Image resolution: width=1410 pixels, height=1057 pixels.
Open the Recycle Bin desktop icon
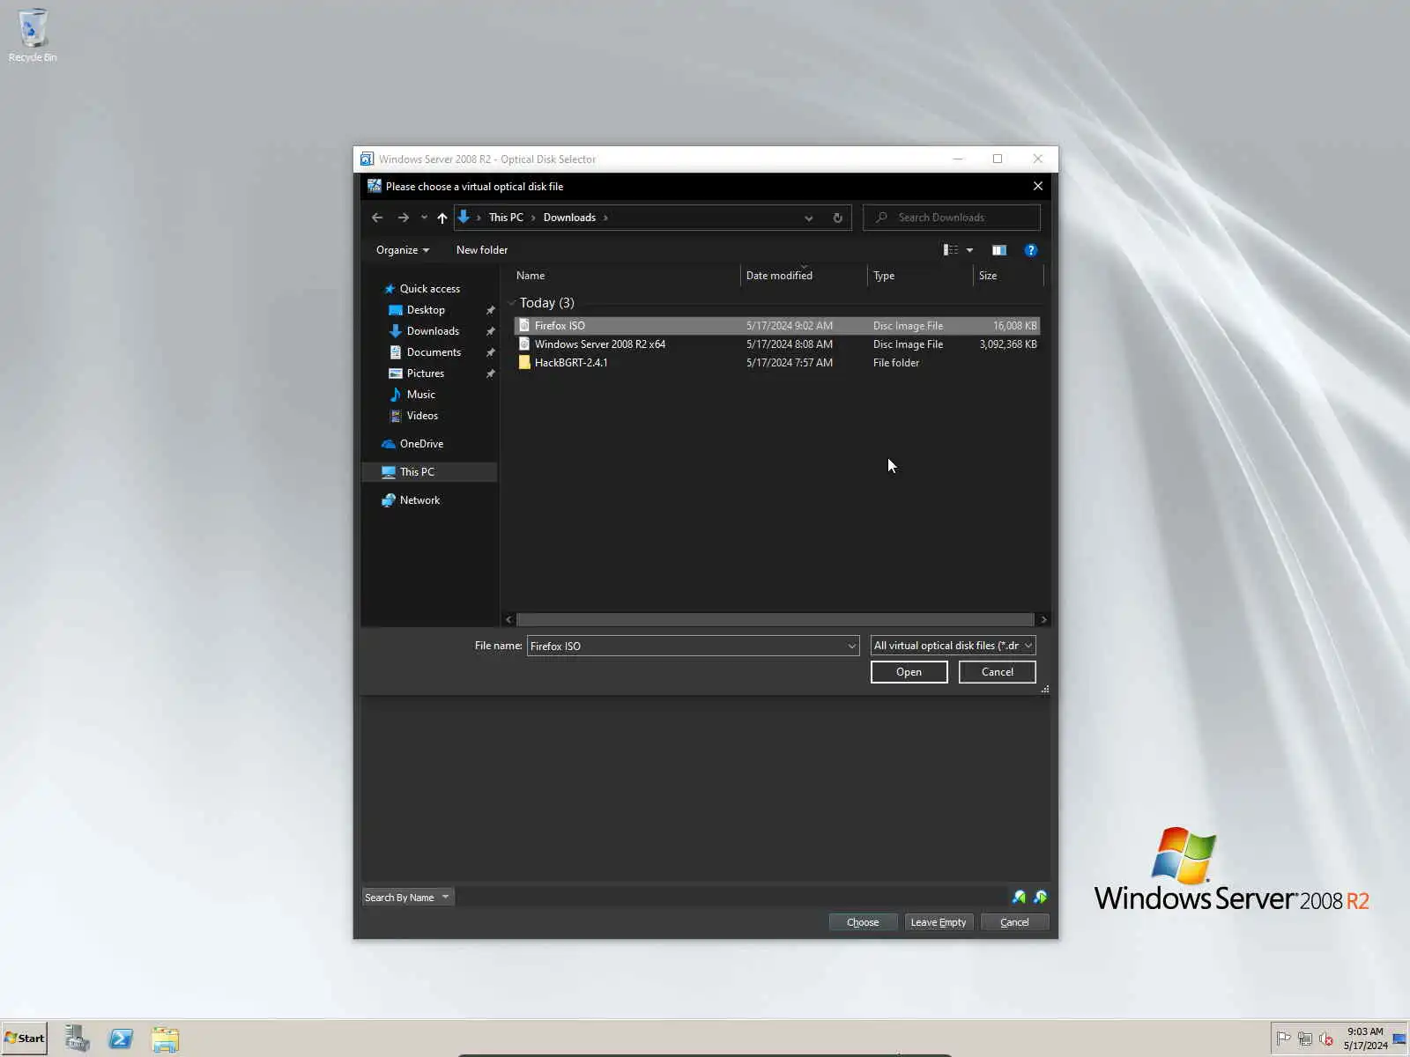click(x=33, y=35)
